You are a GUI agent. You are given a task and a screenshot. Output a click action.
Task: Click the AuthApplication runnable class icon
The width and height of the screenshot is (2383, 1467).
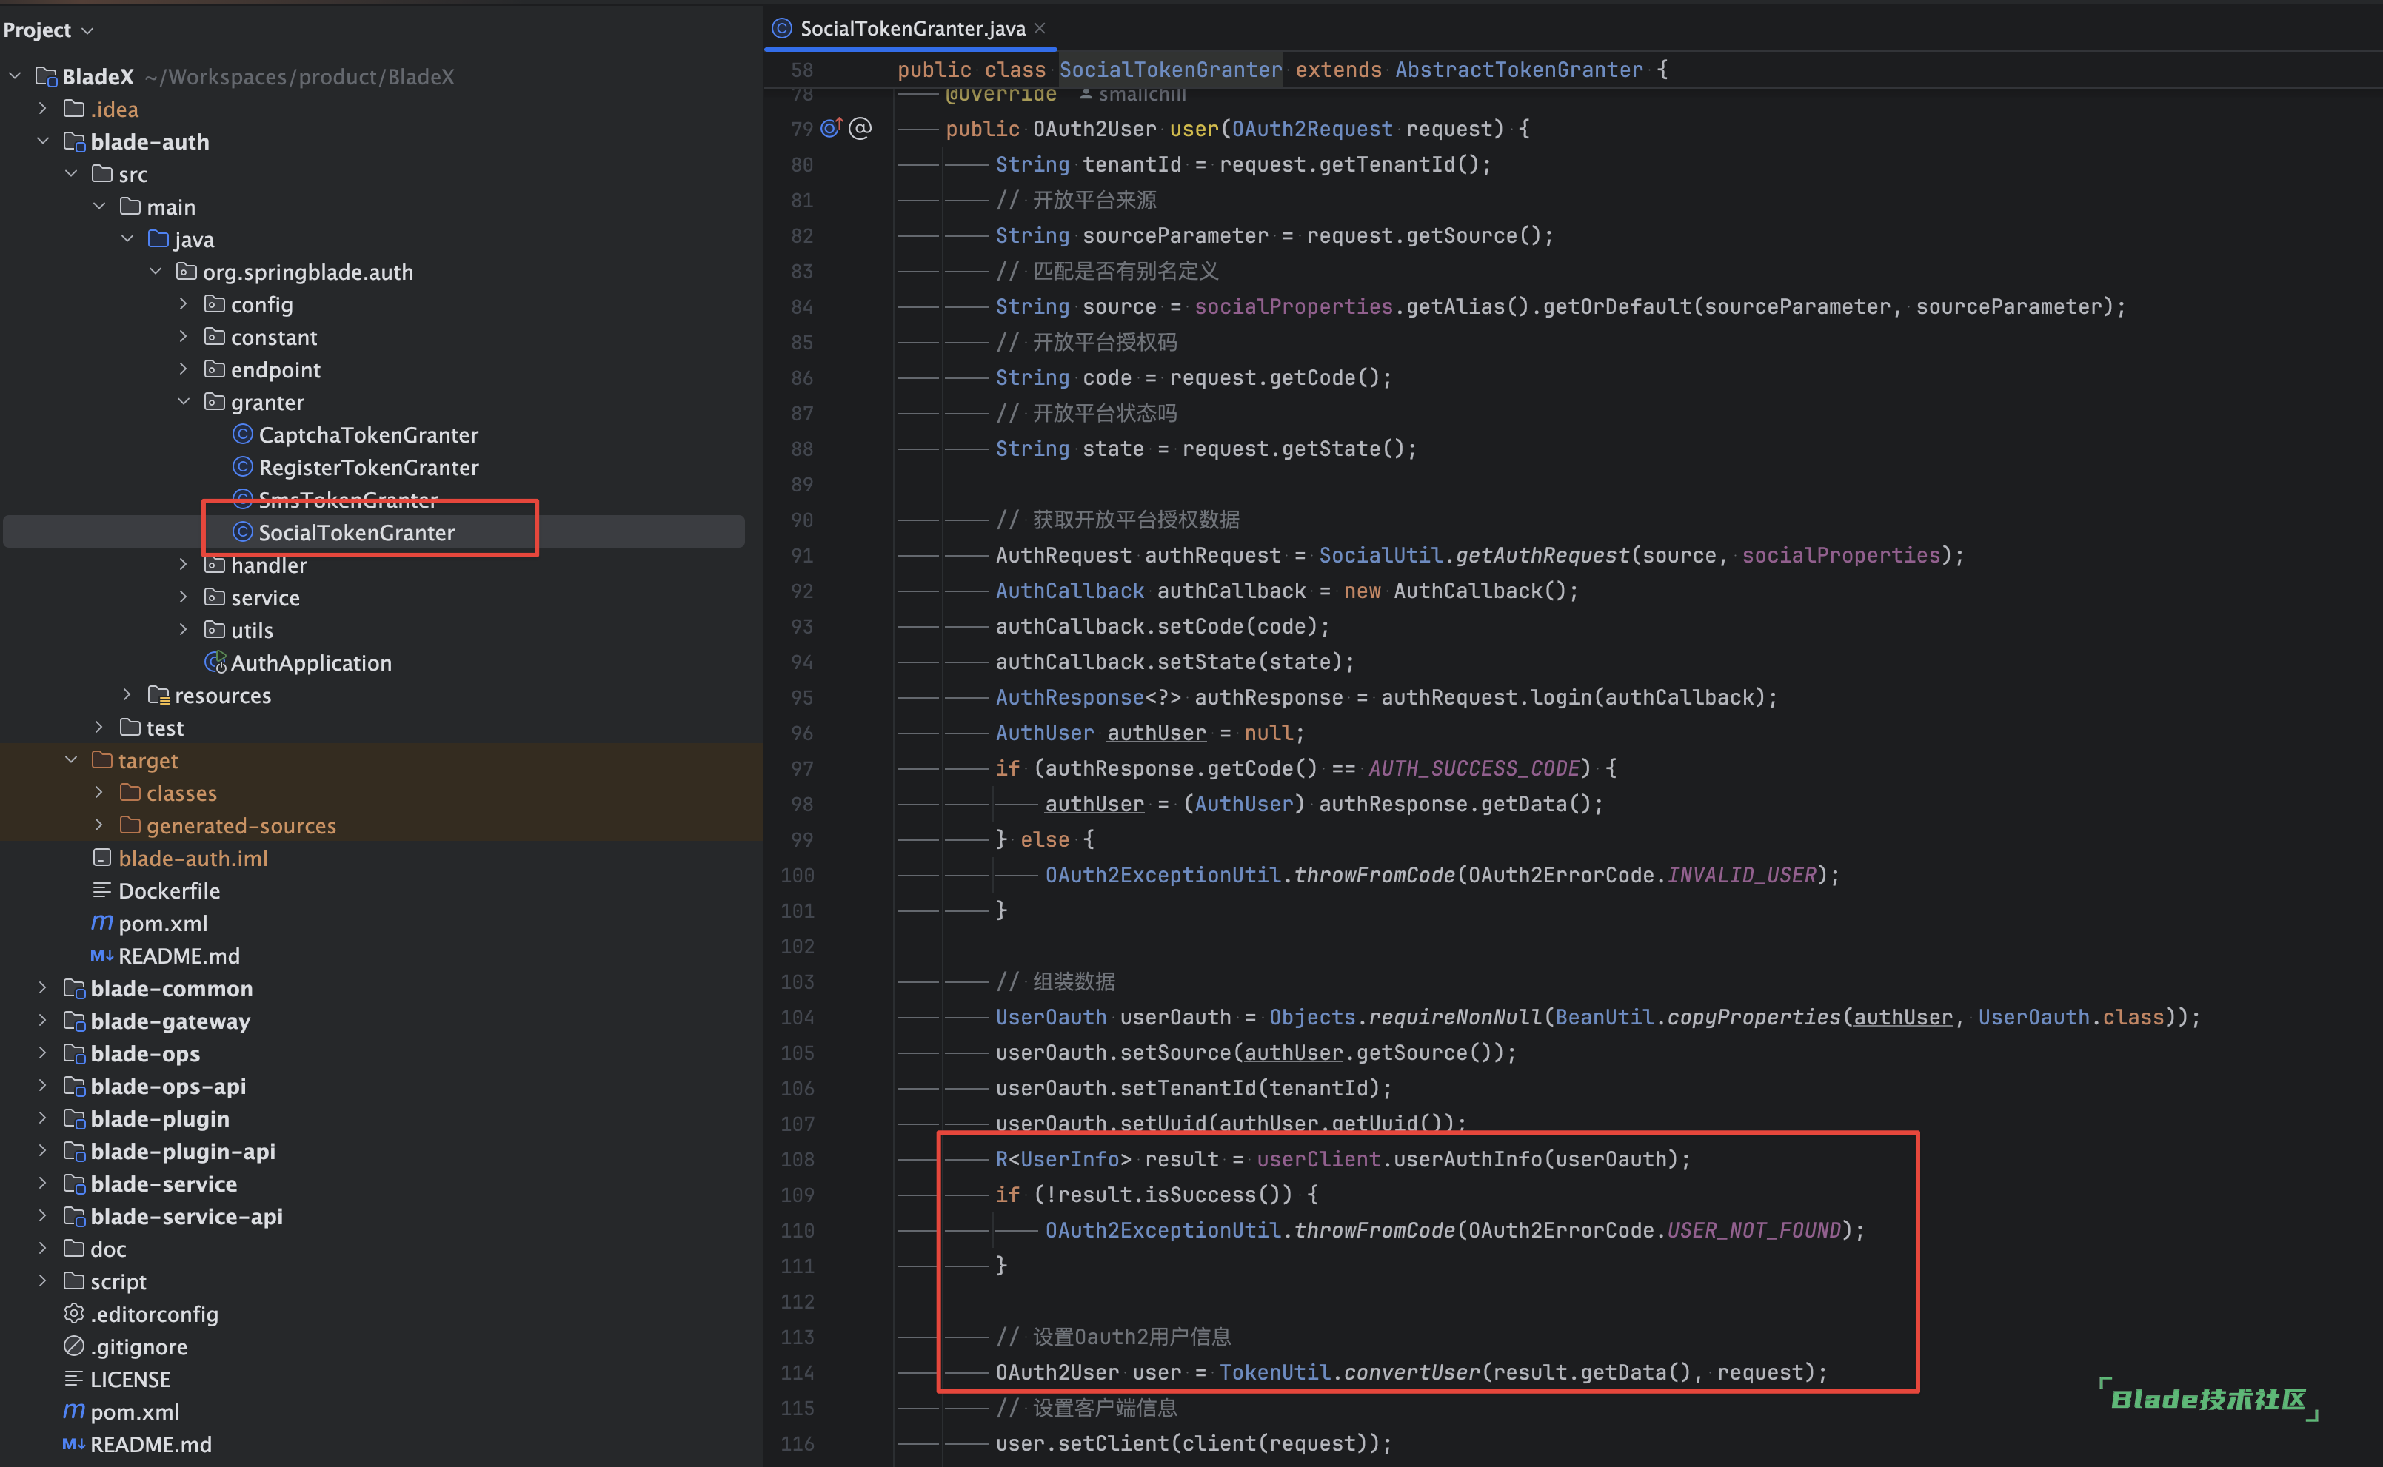tap(215, 662)
